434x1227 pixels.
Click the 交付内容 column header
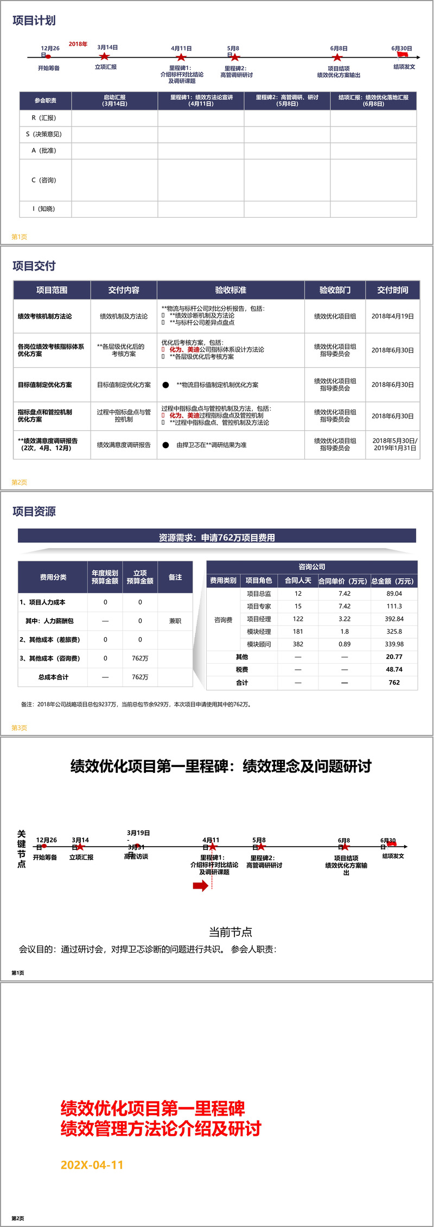124,290
